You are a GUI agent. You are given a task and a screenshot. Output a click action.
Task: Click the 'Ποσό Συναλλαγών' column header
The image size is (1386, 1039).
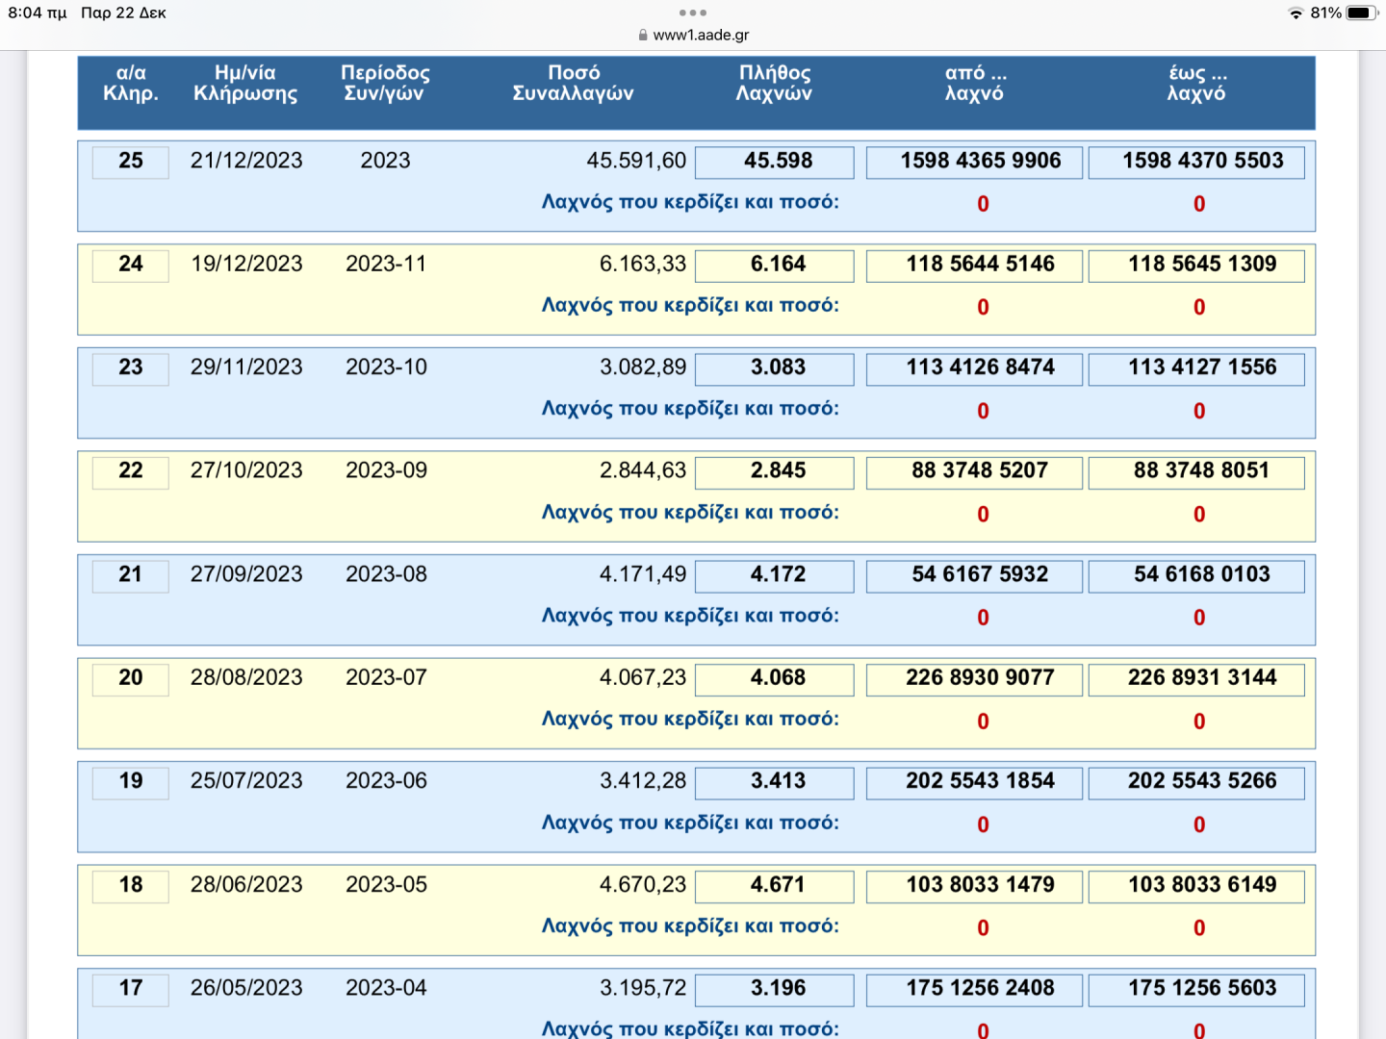point(573,84)
